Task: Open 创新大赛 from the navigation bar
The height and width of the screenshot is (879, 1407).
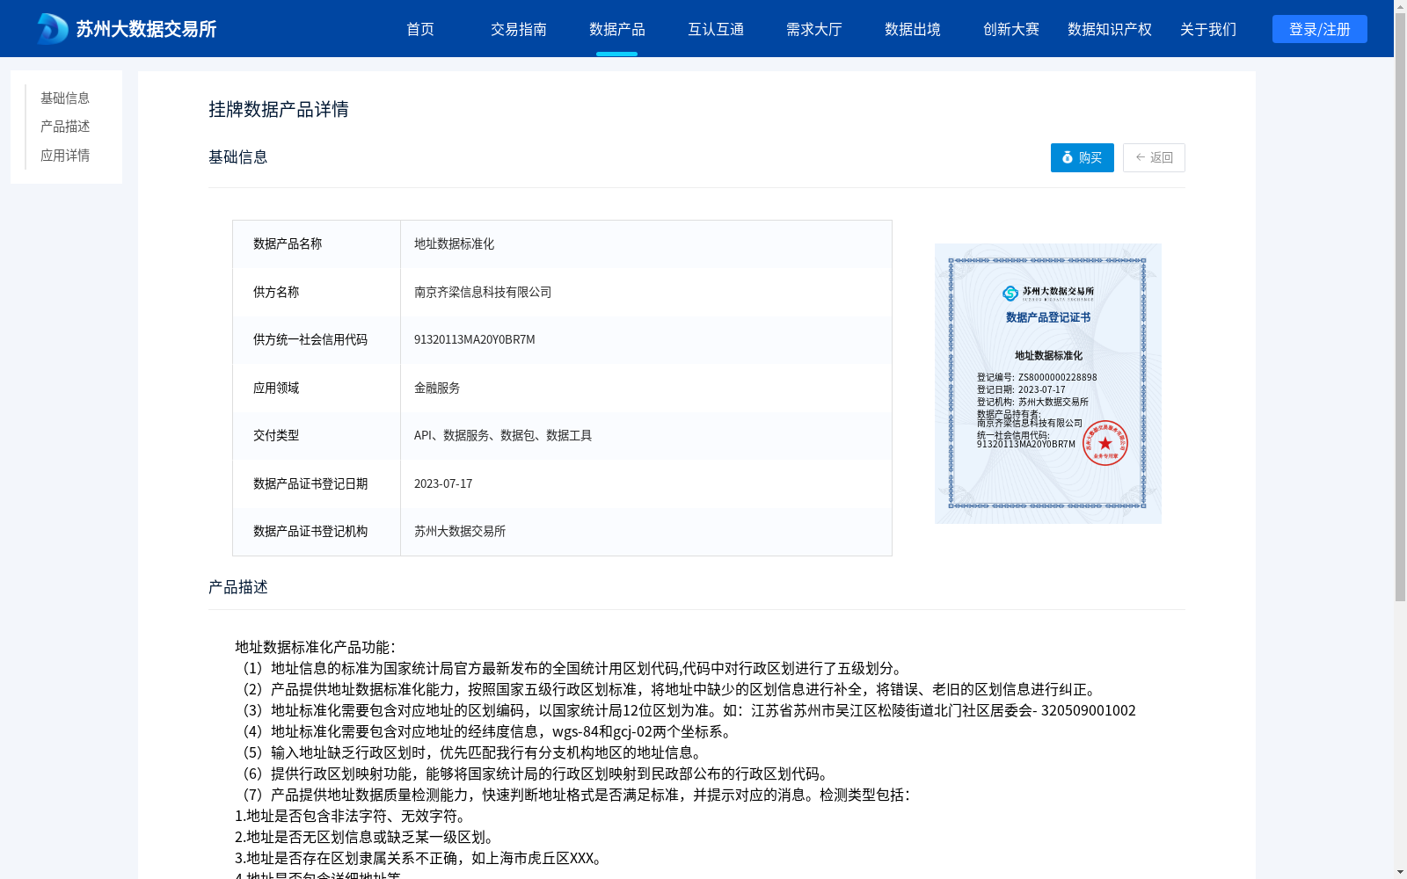Action: tap(1011, 29)
